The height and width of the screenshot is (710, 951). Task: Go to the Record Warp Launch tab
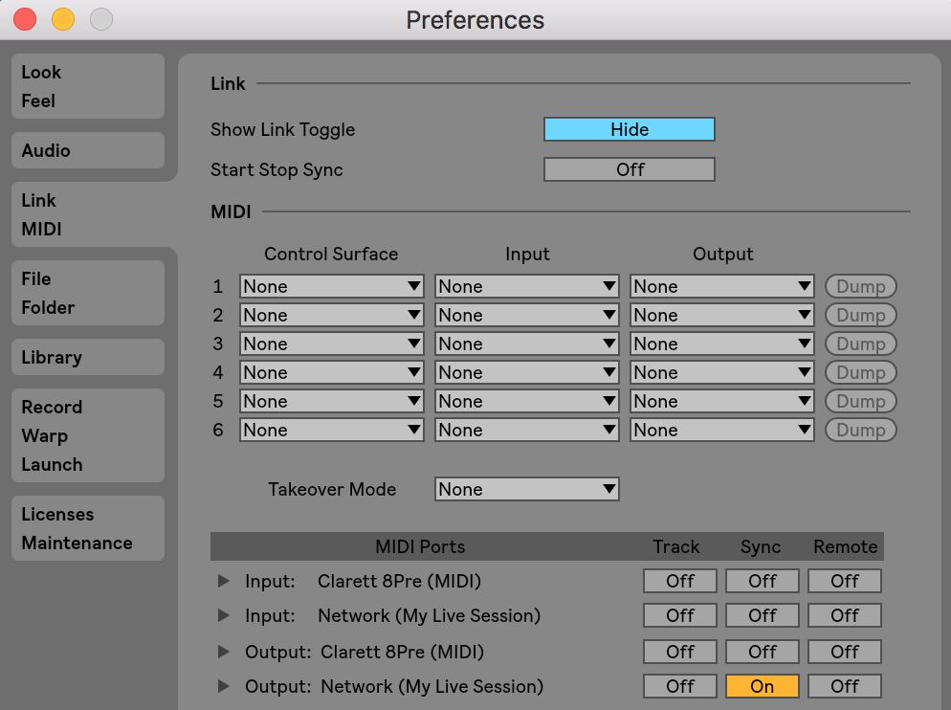(x=88, y=435)
